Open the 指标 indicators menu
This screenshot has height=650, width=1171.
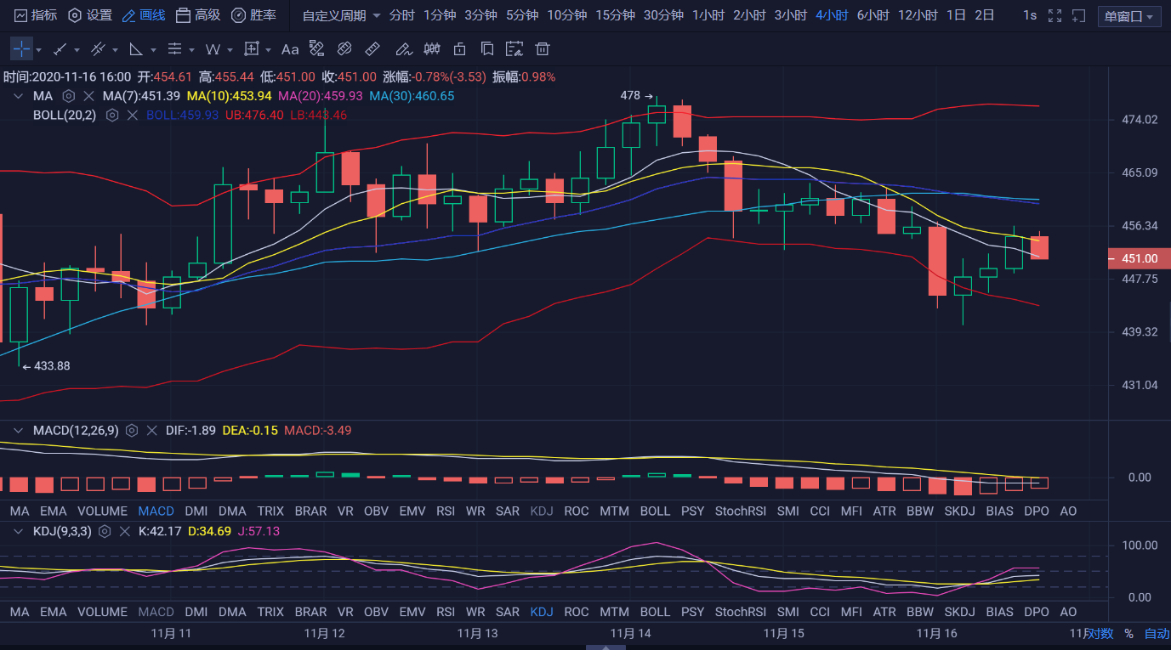tap(34, 15)
